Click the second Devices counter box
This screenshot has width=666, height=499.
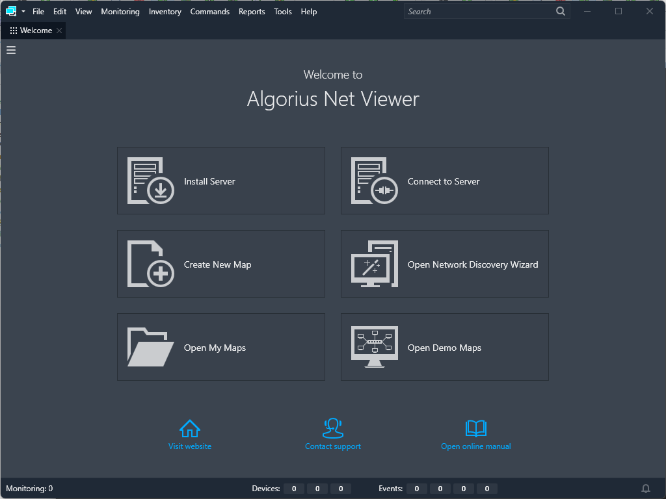tap(317, 489)
